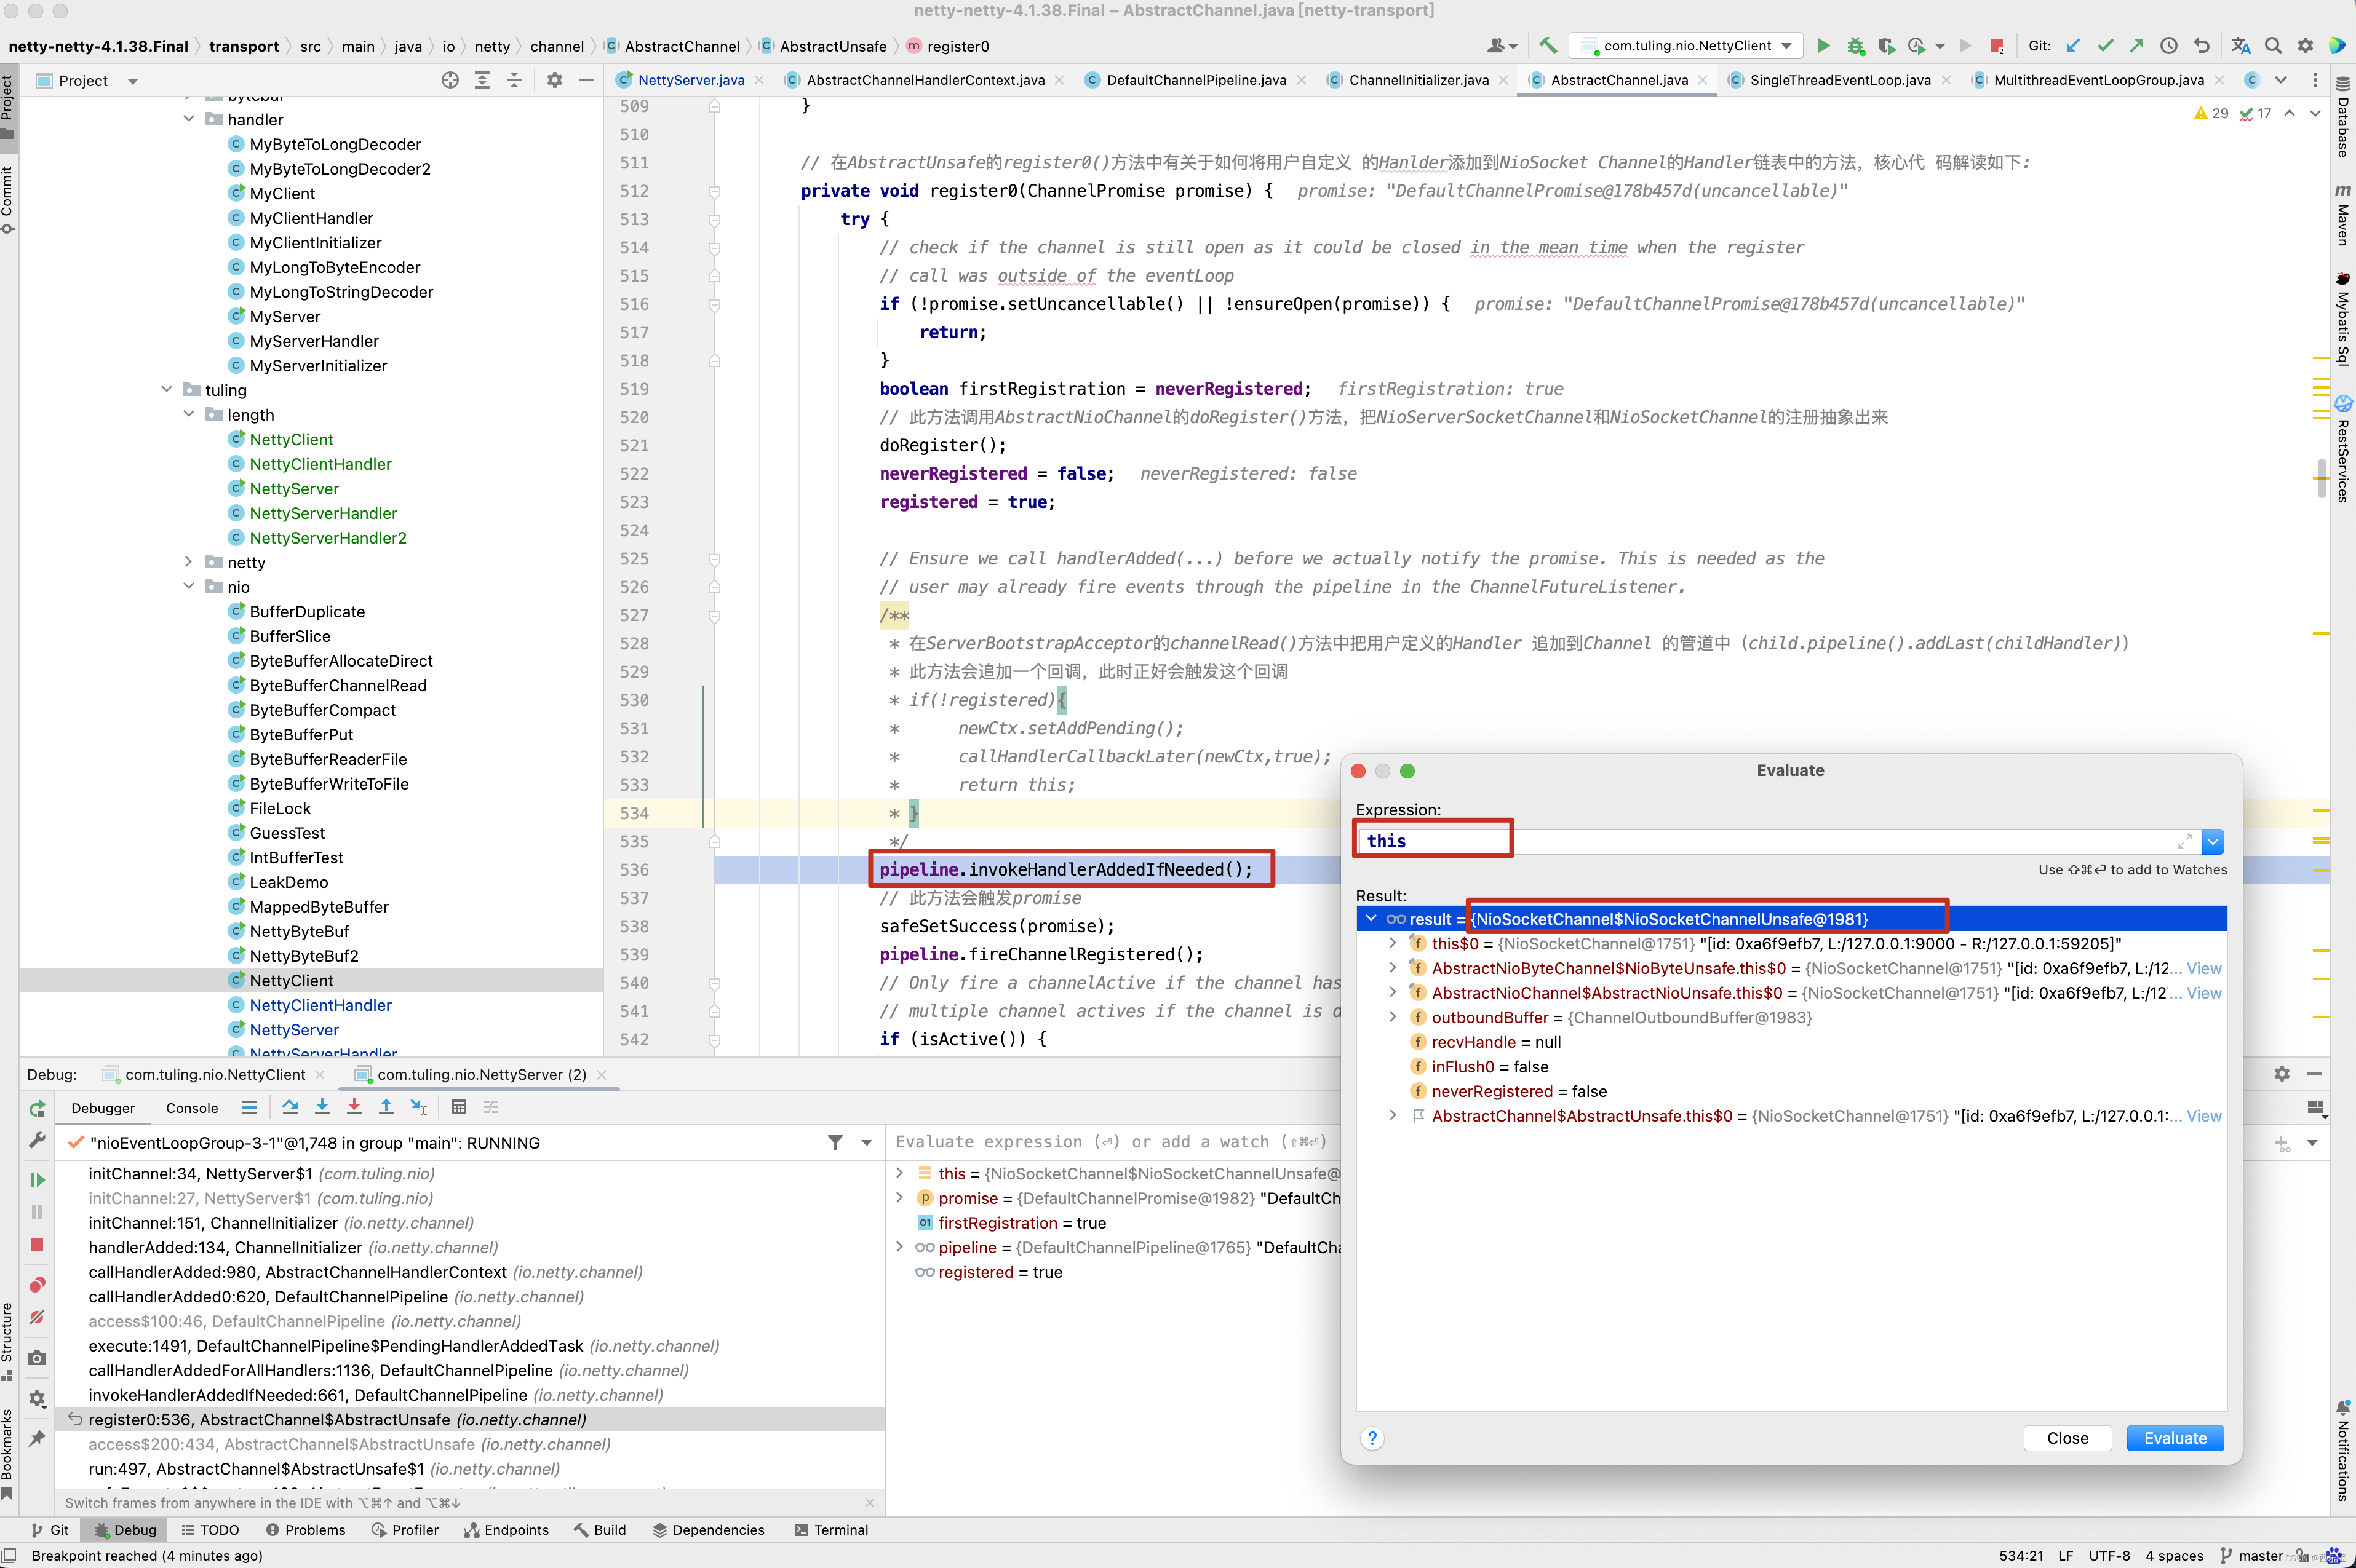
Task: Resume program with green play icon
Action: point(37,1180)
